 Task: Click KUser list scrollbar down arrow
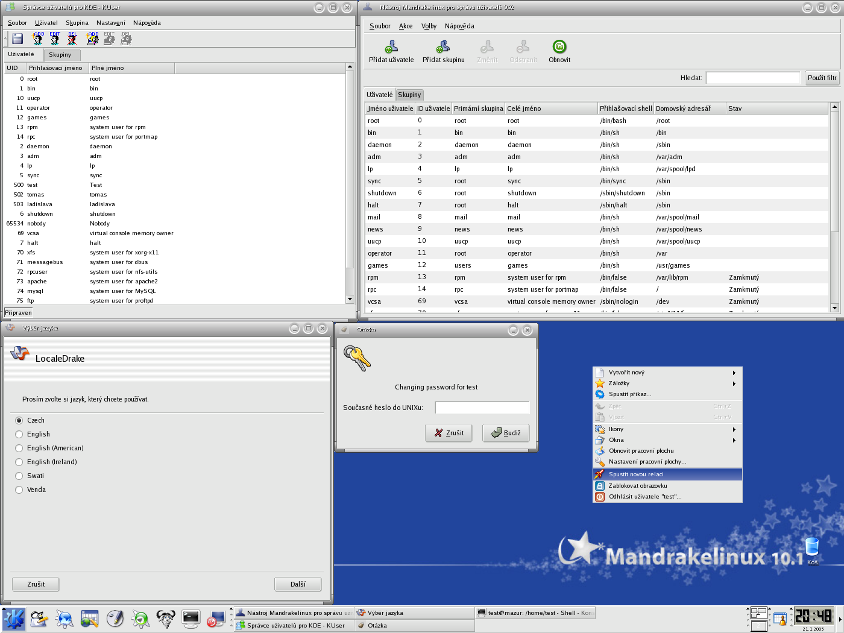(x=350, y=299)
